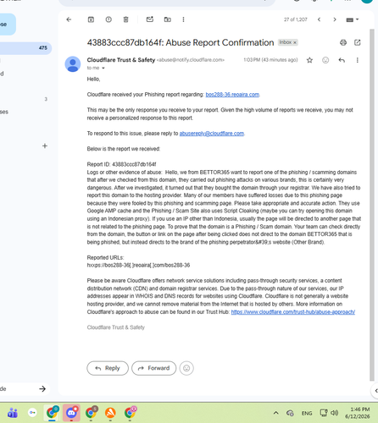
Task: Click the reported URL text line
Action: [138, 265]
